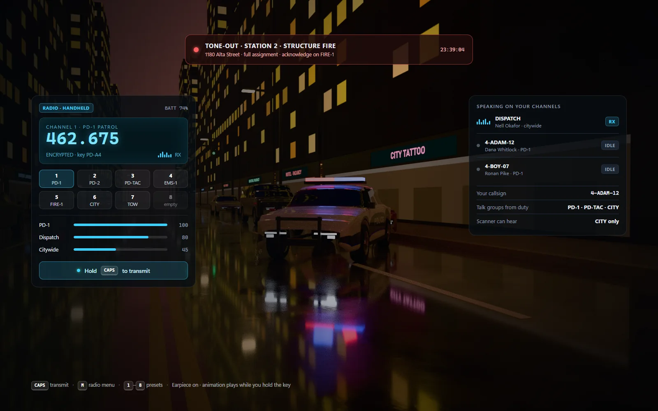Click the status dot beside 4-BOY-07

(478, 169)
